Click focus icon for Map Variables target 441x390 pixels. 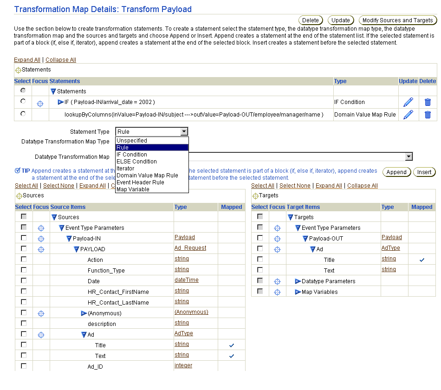[277, 292]
